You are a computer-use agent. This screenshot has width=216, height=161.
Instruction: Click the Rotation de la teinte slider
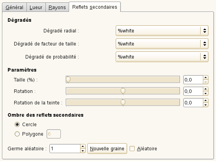point(123,102)
